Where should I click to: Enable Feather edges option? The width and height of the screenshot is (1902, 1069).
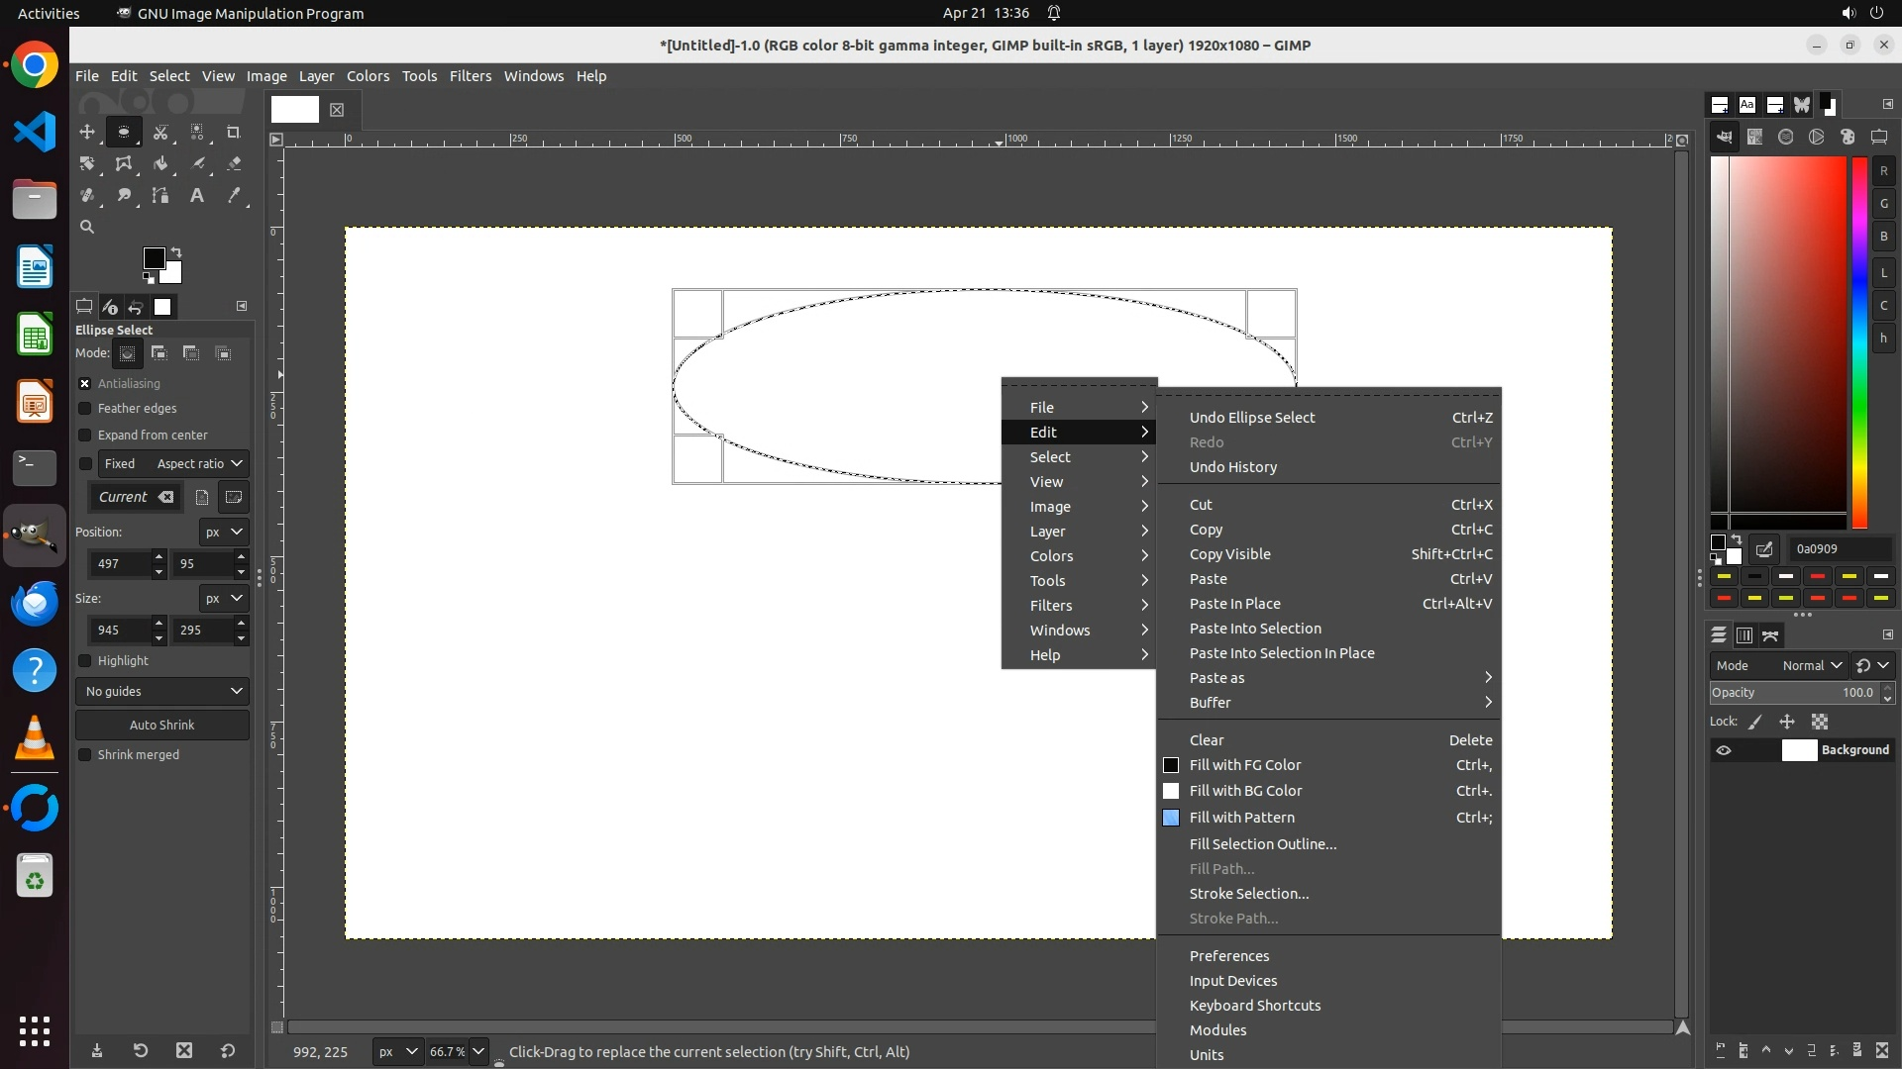point(85,408)
